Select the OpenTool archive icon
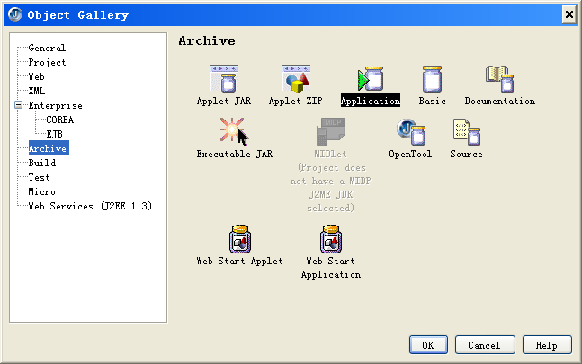Viewport: 582px width, 364px height. (x=411, y=132)
